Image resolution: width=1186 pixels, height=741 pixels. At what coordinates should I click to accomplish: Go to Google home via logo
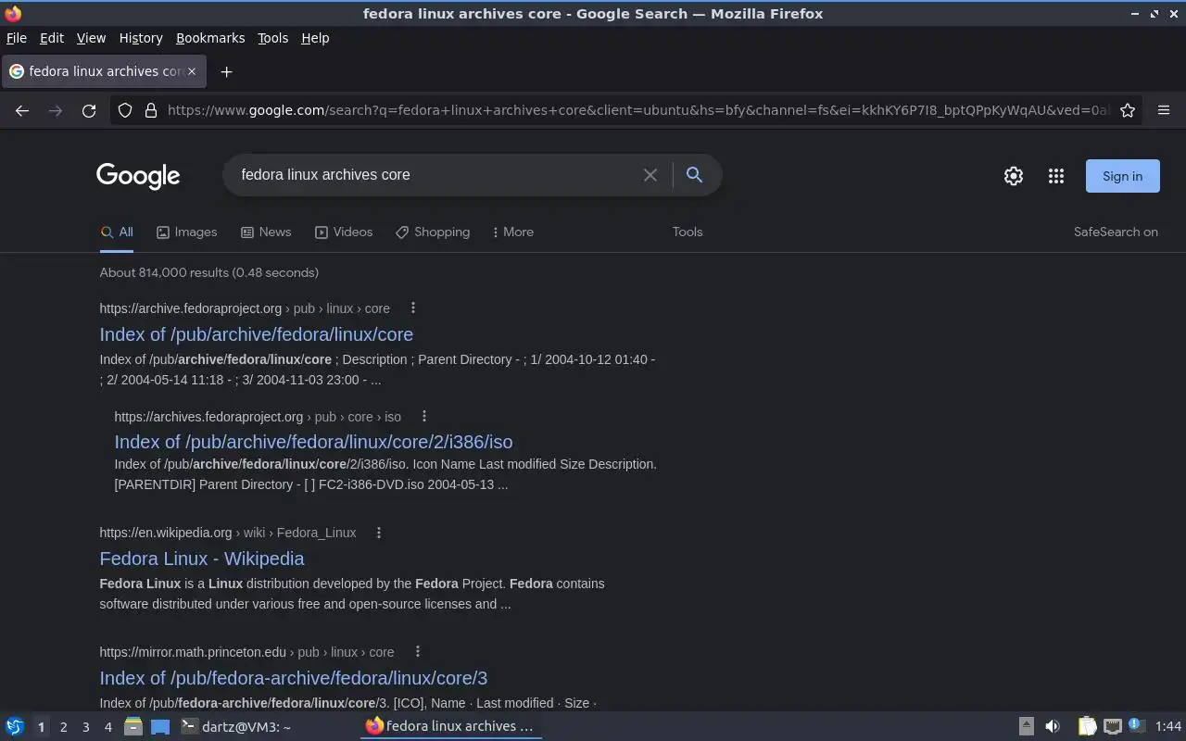point(138,176)
